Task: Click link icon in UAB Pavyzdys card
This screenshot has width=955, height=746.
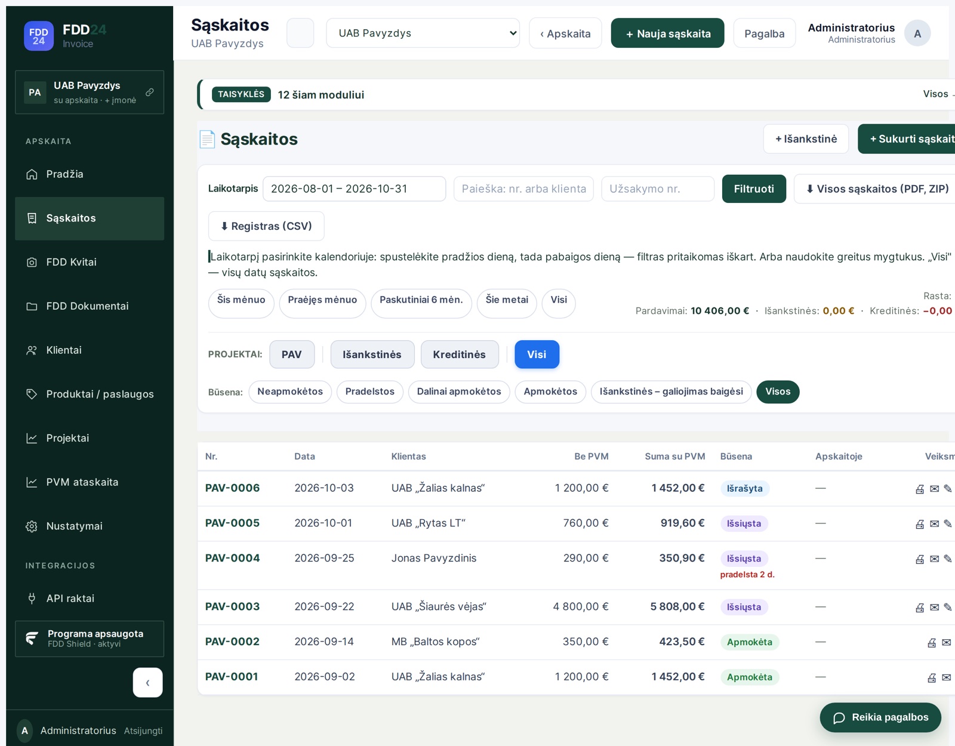Action: click(150, 93)
